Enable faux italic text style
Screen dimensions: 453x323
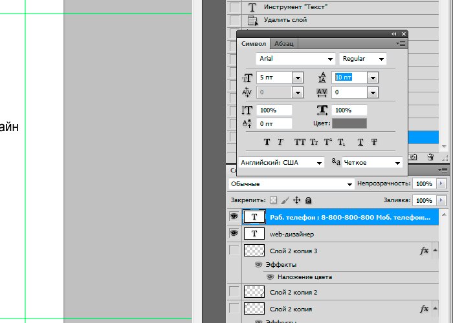[x=281, y=141]
